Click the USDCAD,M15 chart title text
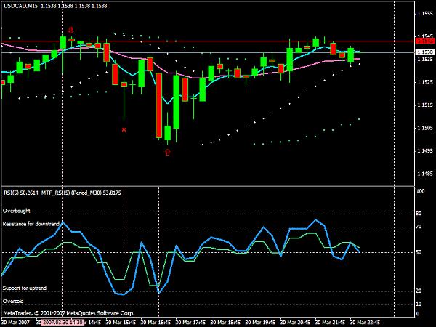436x327 pixels. pyautogui.click(x=20, y=6)
